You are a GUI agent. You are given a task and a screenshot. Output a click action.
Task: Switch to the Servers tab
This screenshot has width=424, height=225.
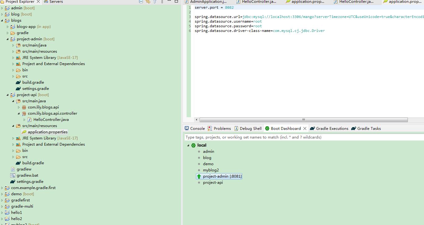coord(53,2)
